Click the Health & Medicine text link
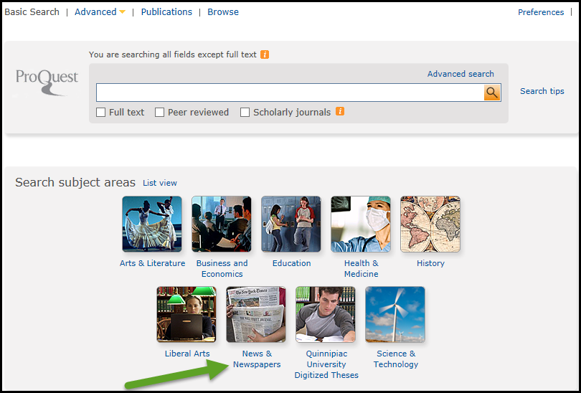This screenshot has width=581, height=393. click(362, 268)
